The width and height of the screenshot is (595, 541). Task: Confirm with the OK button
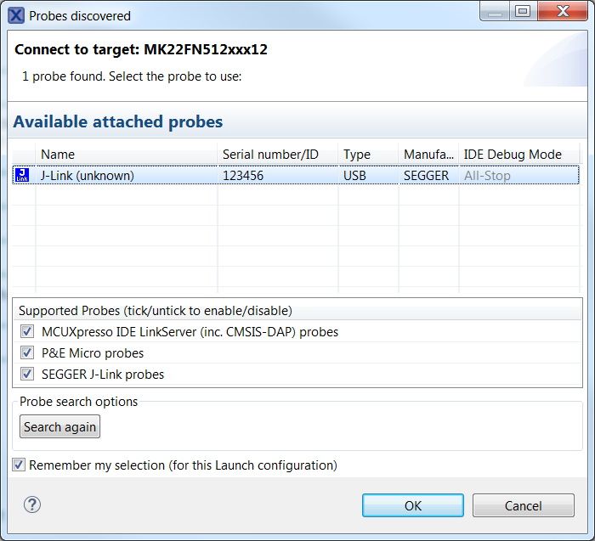(413, 505)
